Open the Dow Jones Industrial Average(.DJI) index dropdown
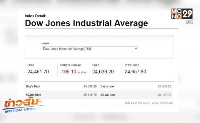200x123 pixels. 90,49
